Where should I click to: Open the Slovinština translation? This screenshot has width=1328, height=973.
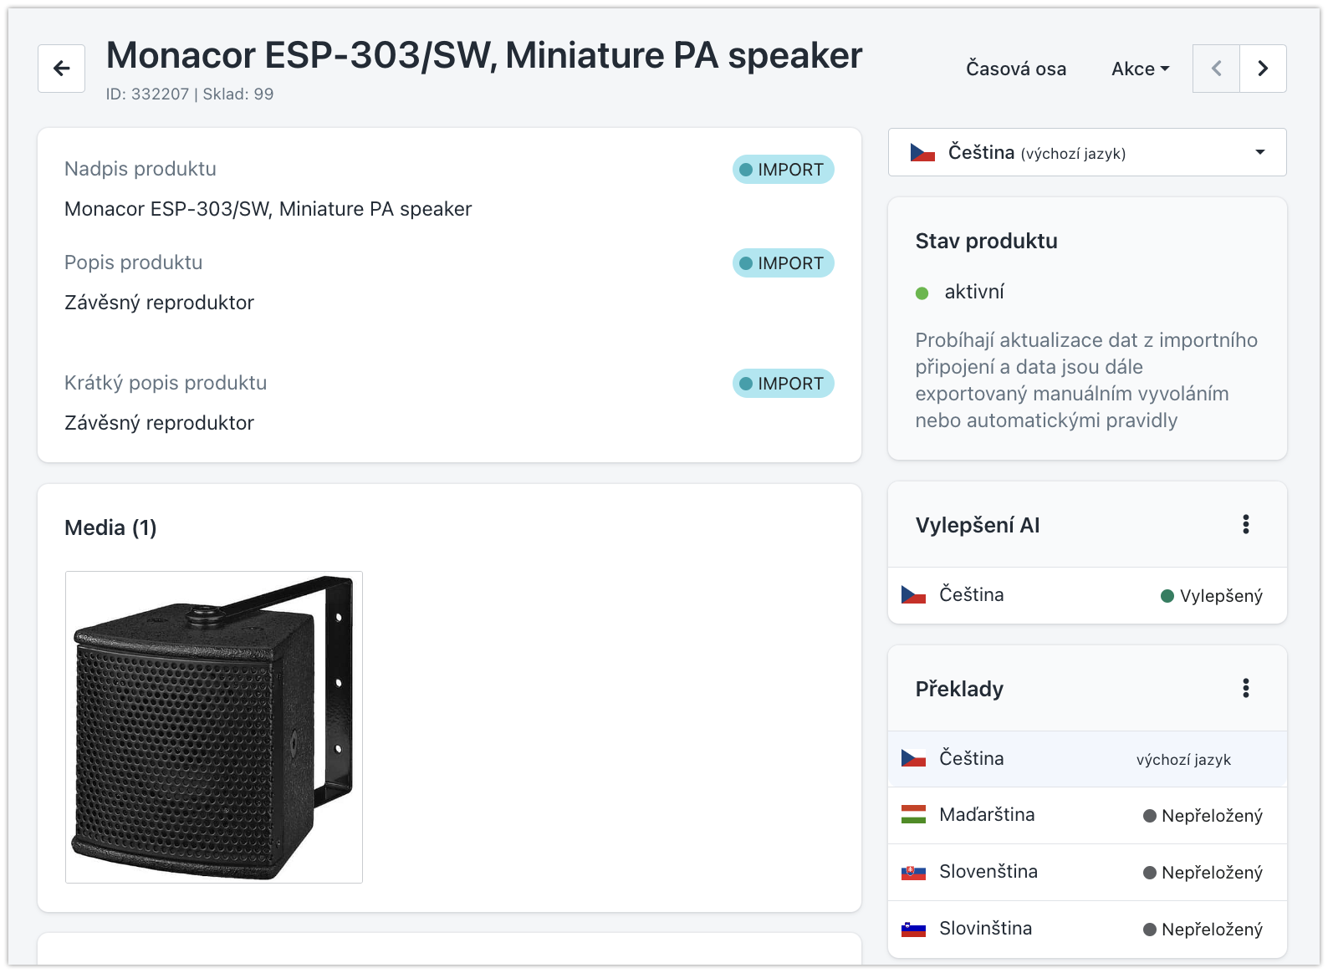point(1087,929)
